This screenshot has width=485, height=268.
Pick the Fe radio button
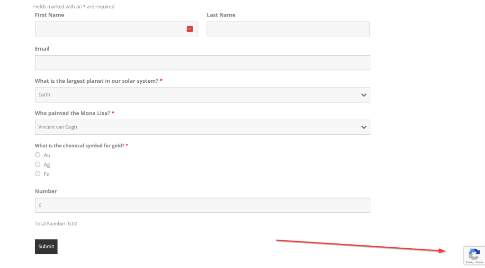coord(38,173)
